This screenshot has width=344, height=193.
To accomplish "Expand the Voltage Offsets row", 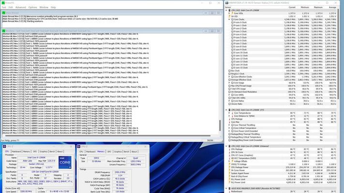I will click(x=229, y=161).
